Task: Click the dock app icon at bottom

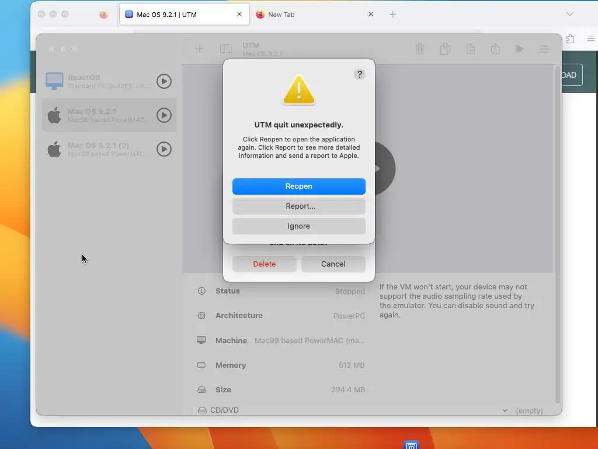Action: 412,445
